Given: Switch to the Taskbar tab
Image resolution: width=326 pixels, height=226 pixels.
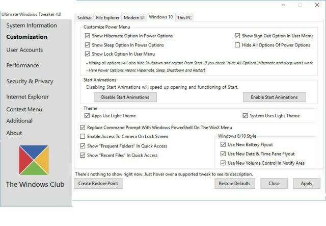Looking at the screenshot, I should click(85, 17).
